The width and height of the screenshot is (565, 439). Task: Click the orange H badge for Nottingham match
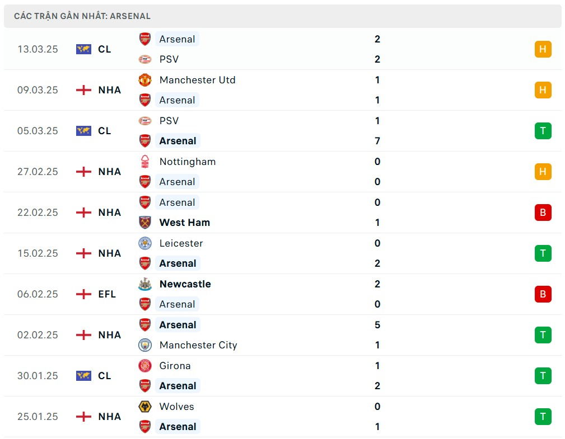click(x=543, y=172)
